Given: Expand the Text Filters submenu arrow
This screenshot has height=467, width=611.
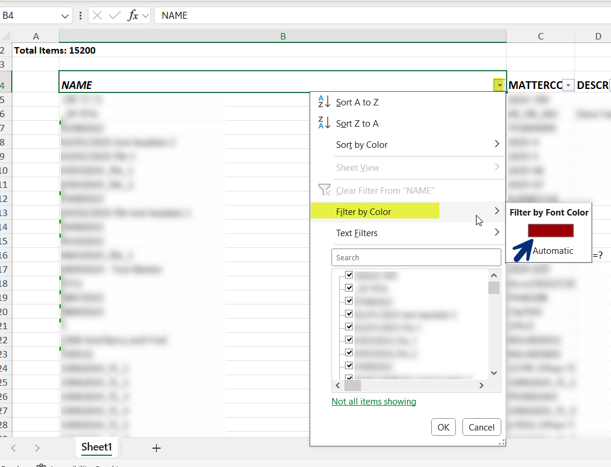Looking at the screenshot, I should click(x=497, y=233).
